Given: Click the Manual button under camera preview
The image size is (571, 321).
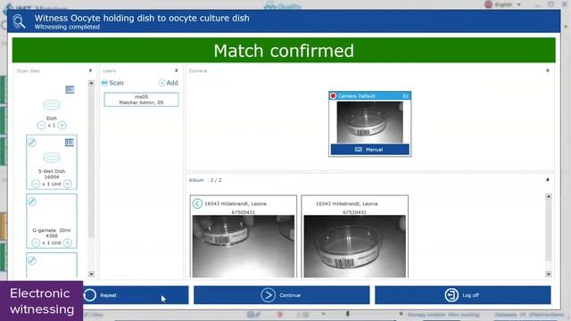Looking at the screenshot, I should [x=370, y=150].
